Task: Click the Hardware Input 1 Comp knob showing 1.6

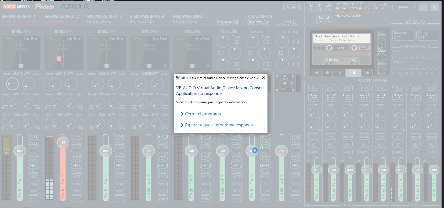Action: [x=12, y=84]
